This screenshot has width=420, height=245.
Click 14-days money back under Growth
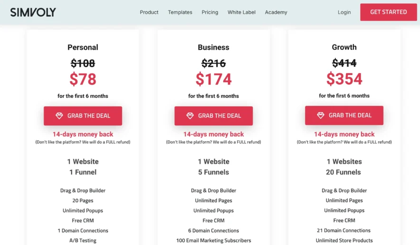point(344,134)
